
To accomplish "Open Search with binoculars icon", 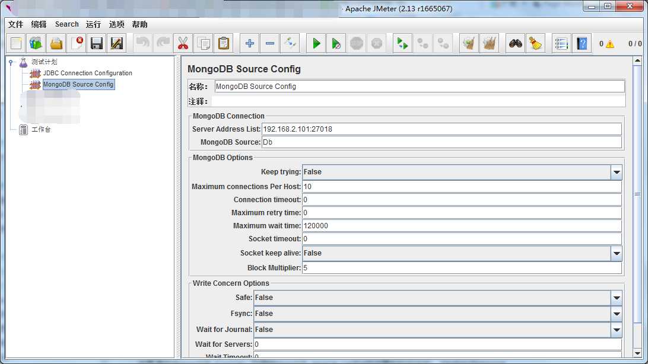I will [515, 43].
